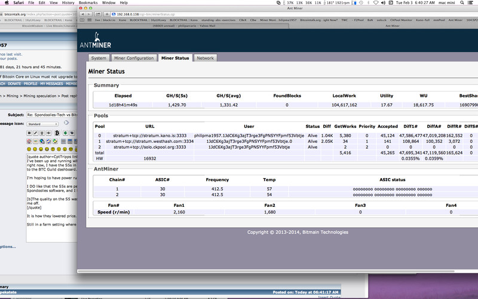Select the Yahoo Mail browser tab
This screenshot has height=299, width=478.
tap(184, 26)
